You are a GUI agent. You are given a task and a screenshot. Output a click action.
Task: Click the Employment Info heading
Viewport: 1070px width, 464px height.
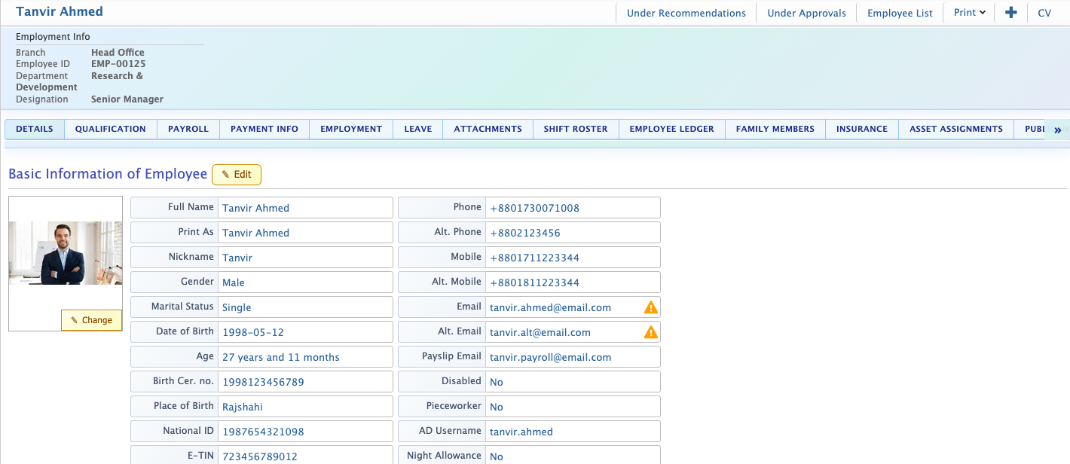(x=53, y=37)
